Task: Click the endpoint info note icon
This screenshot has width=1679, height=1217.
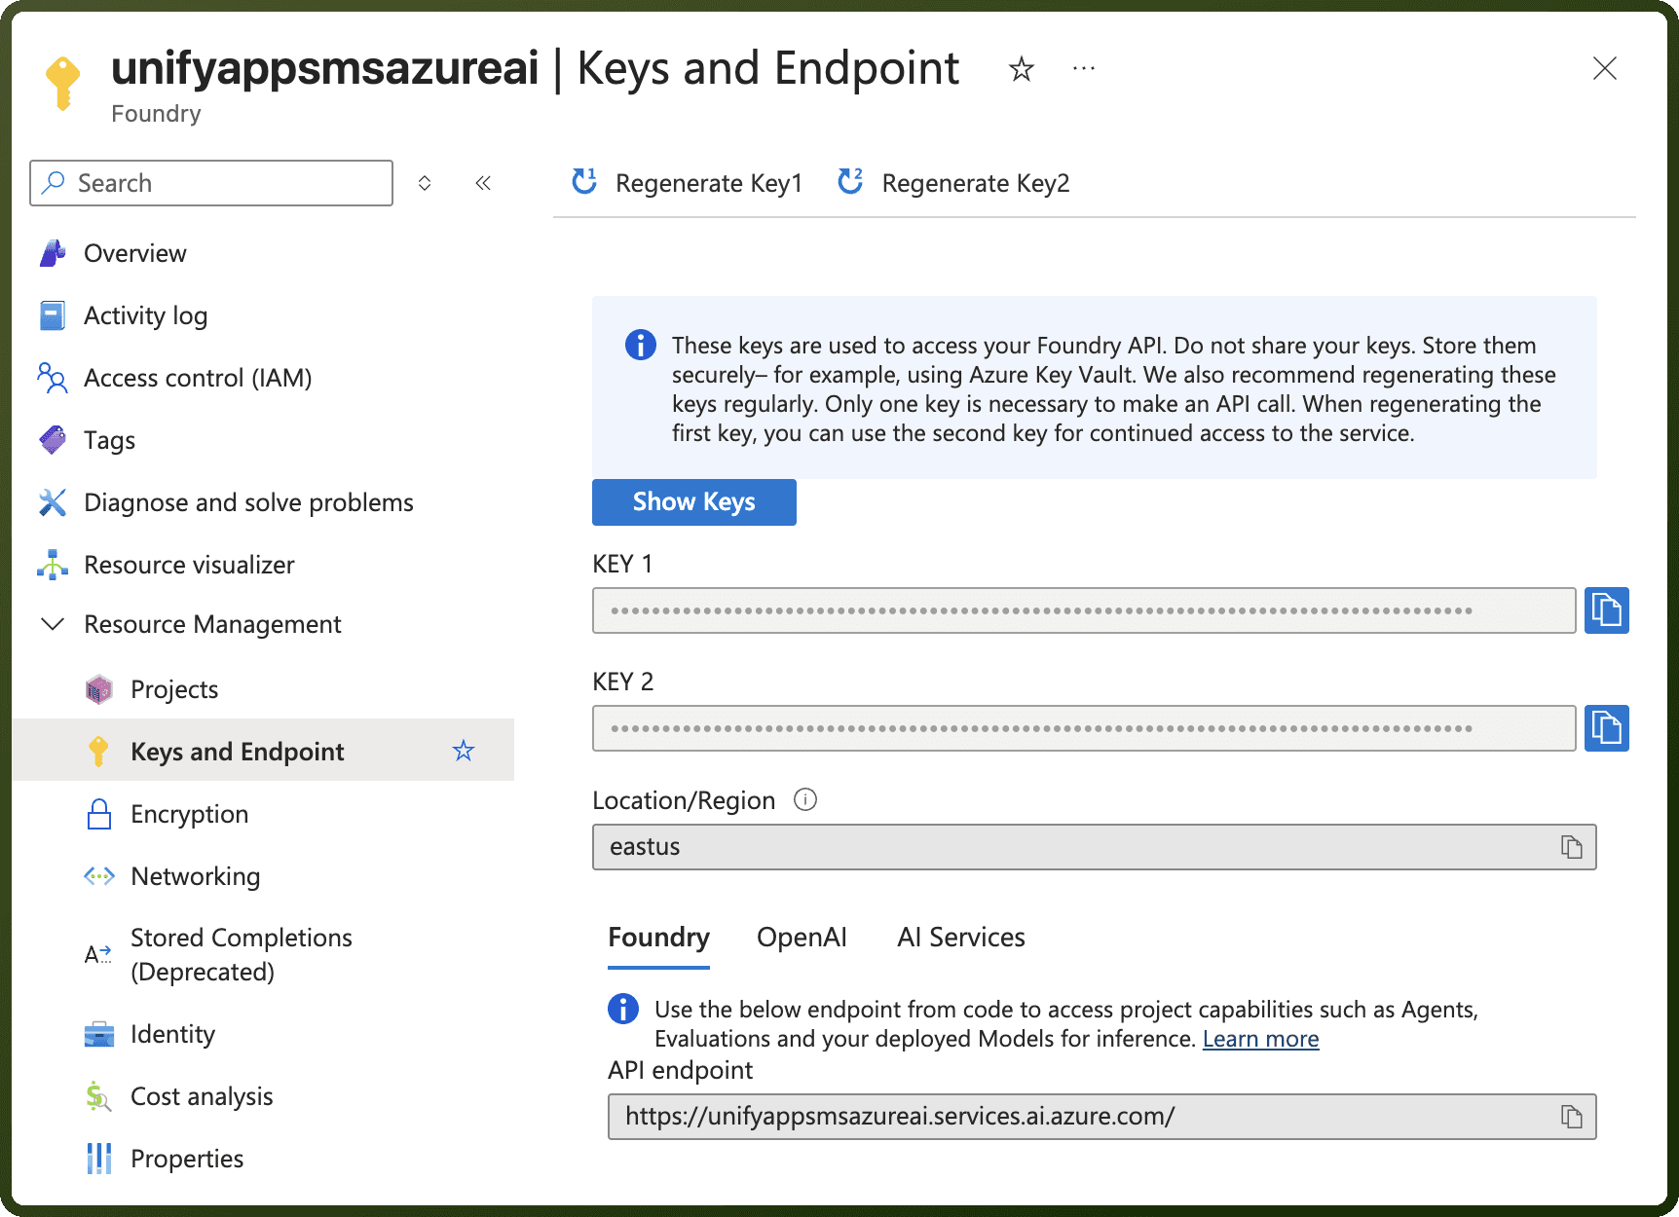Action: pyautogui.click(x=623, y=1009)
